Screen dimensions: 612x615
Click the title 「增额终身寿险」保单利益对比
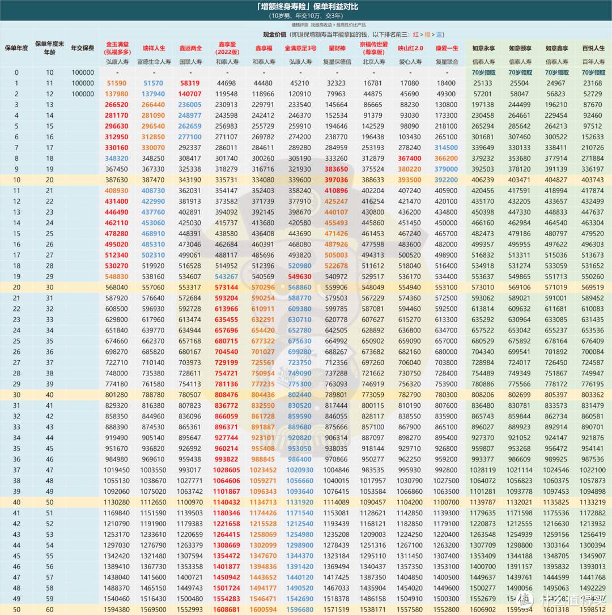pos(307,7)
